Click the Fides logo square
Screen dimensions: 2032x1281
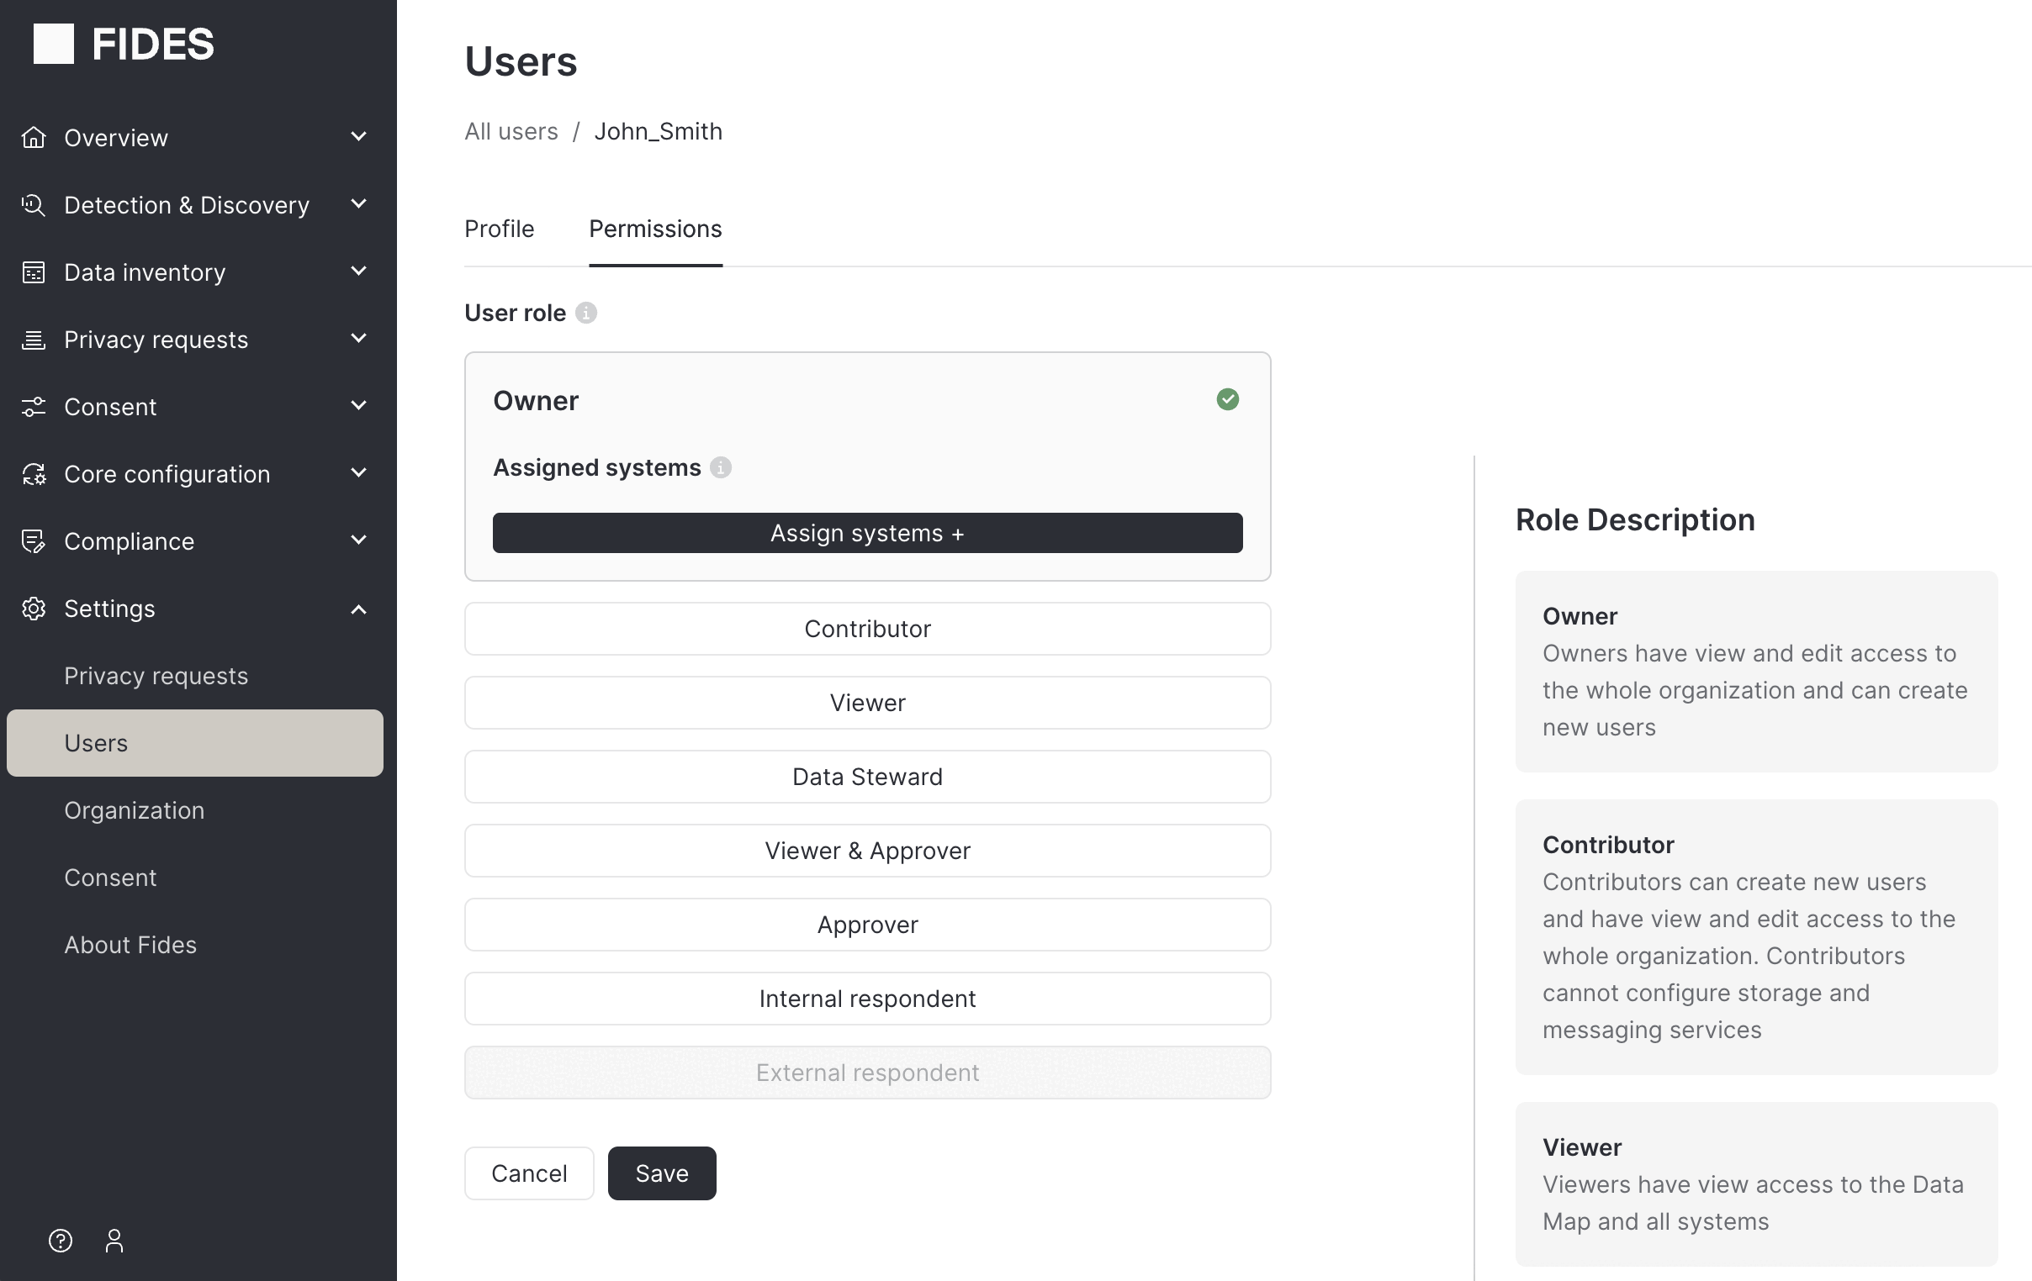pyautogui.click(x=53, y=44)
